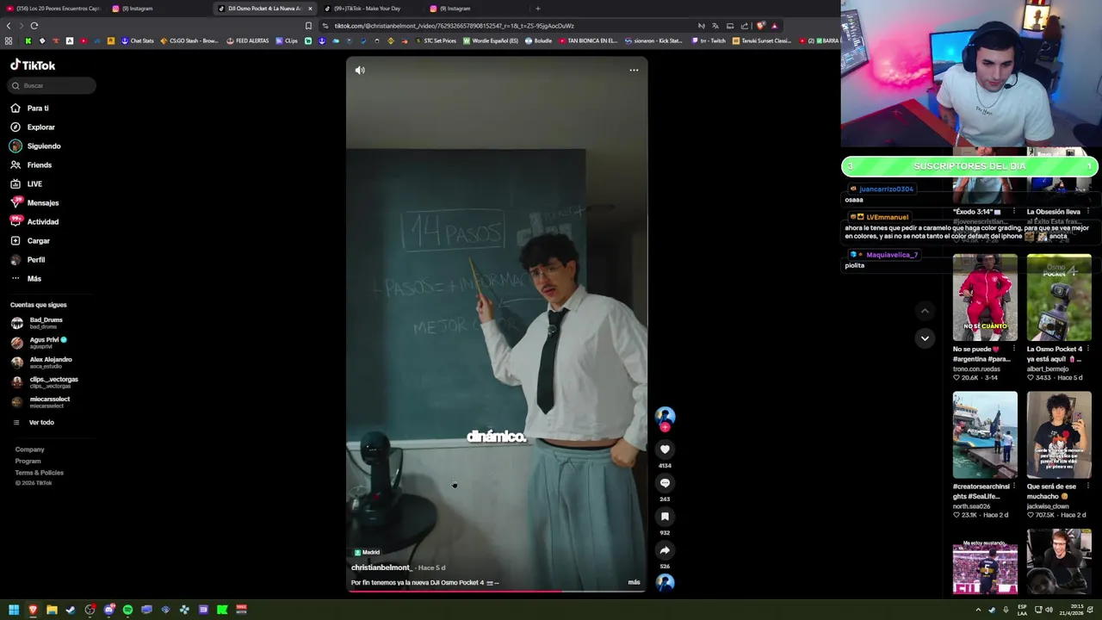The width and height of the screenshot is (1102, 620).
Task: Open the FEED ALERTAS bookmark
Action: (248, 41)
